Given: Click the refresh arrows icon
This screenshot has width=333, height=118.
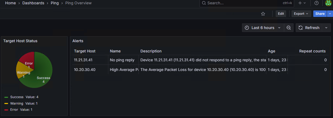Looking at the screenshot, I should pos(301,28).
